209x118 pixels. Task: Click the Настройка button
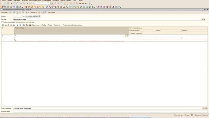[x=51, y=12]
